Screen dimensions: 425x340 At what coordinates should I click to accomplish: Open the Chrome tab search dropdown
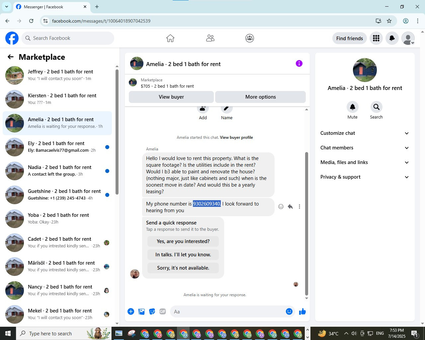click(7, 7)
